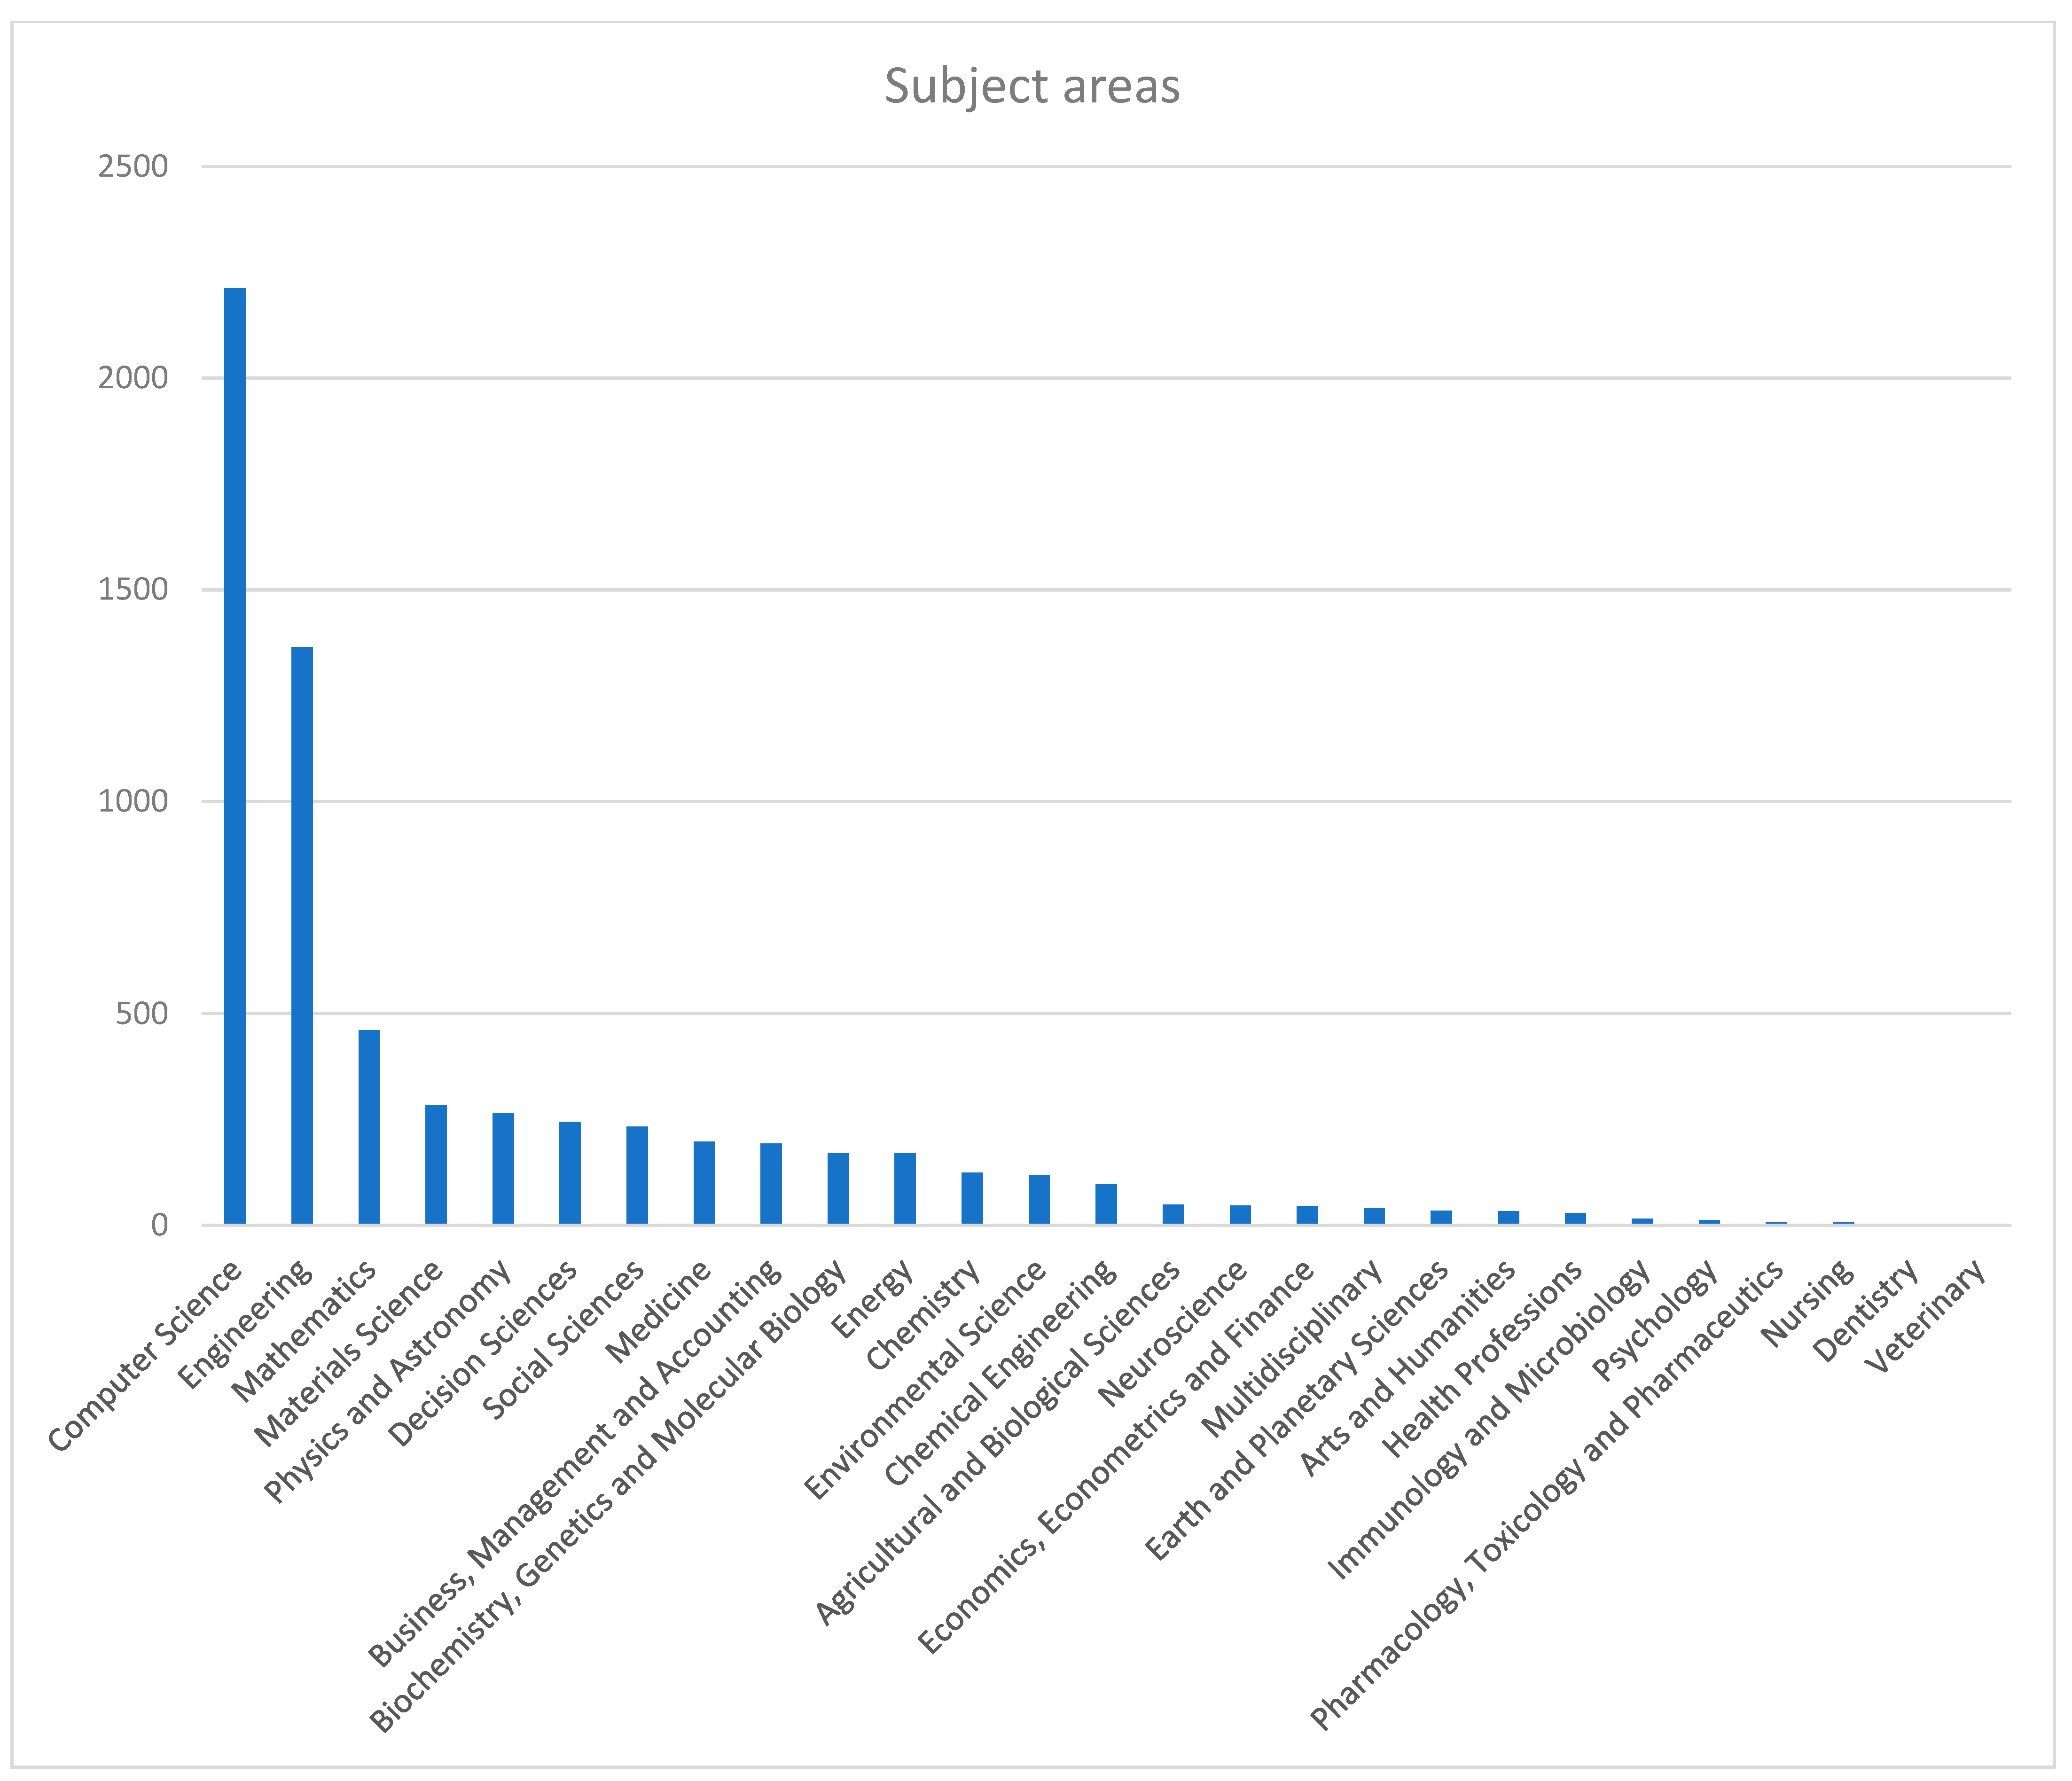Select the Energy bar

tap(905, 1189)
